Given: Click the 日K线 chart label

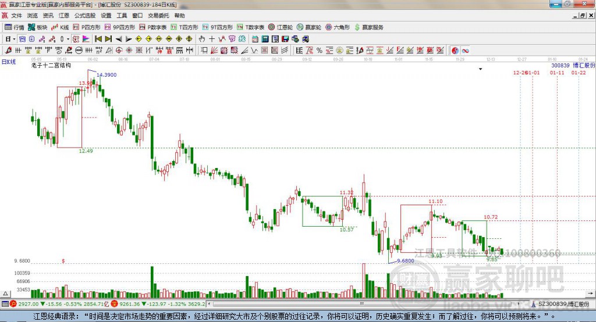Looking at the screenshot, I should (x=9, y=62).
